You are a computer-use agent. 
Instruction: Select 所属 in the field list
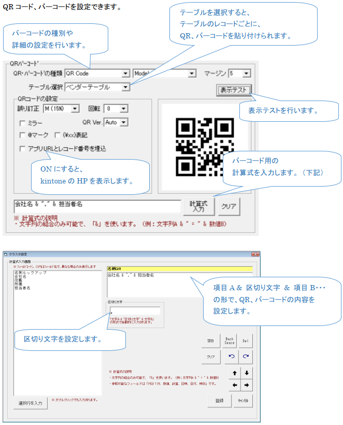click(19, 284)
